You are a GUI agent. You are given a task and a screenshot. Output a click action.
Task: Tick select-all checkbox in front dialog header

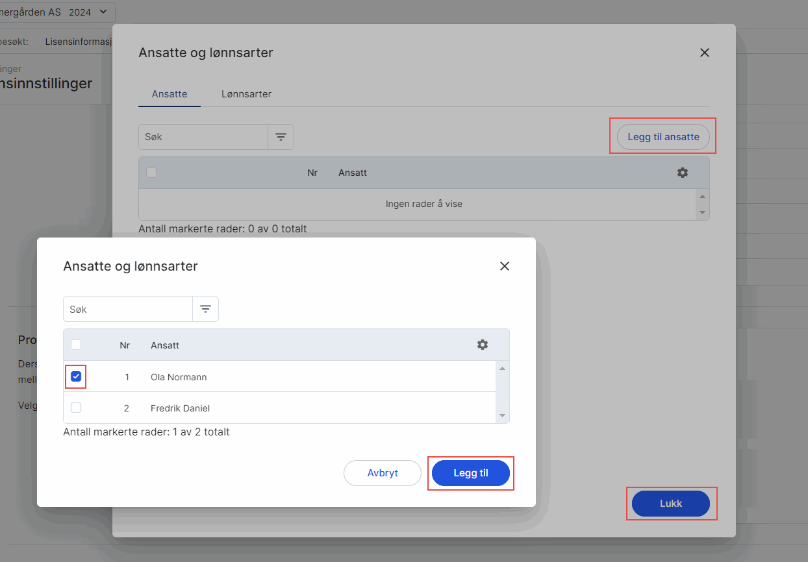76,345
